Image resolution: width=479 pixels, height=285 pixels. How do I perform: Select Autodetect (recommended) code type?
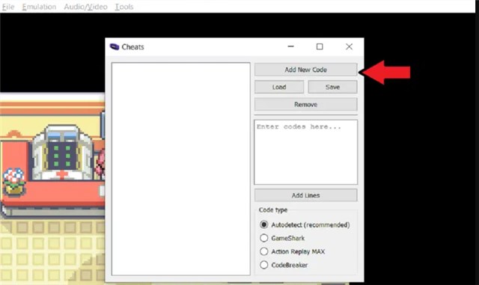(x=305, y=225)
